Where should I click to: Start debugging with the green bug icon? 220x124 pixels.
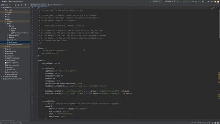[187, 2]
